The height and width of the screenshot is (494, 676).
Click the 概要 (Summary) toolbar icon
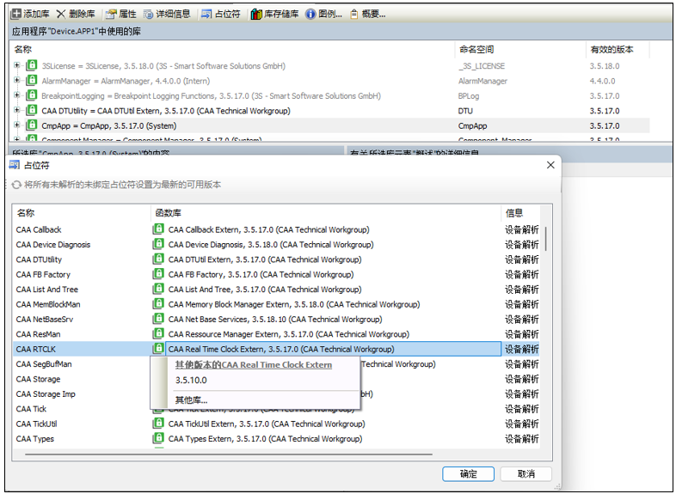click(x=354, y=14)
